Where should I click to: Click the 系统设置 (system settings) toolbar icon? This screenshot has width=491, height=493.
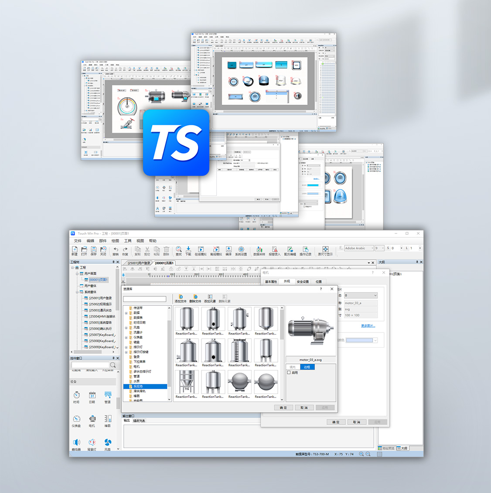point(241,248)
